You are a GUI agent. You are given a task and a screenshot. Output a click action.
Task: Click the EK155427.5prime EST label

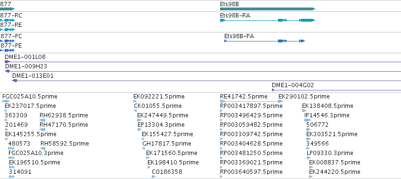(167, 134)
